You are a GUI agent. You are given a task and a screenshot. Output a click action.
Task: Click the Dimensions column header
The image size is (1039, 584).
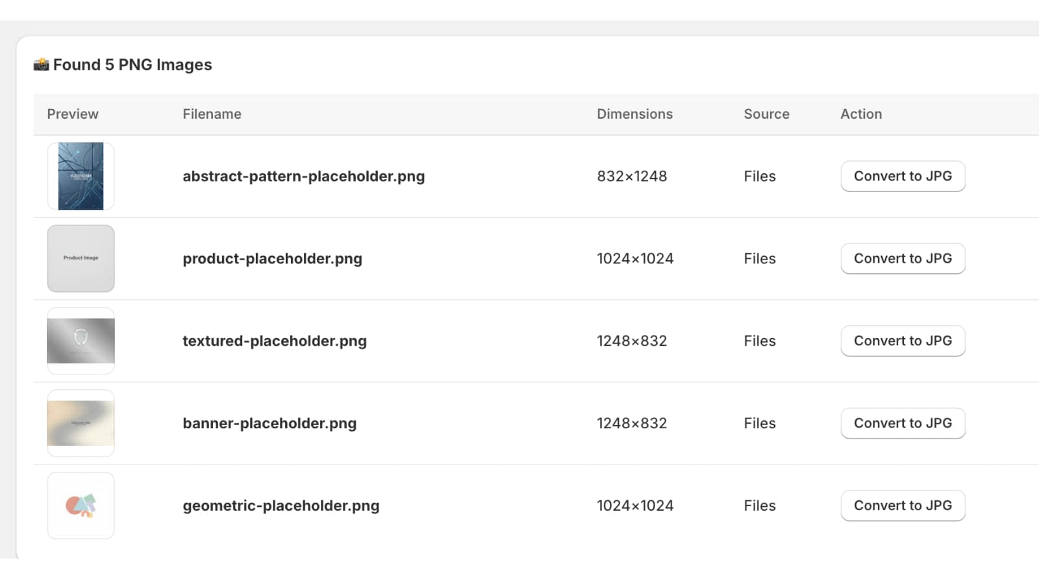(x=634, y=114)
